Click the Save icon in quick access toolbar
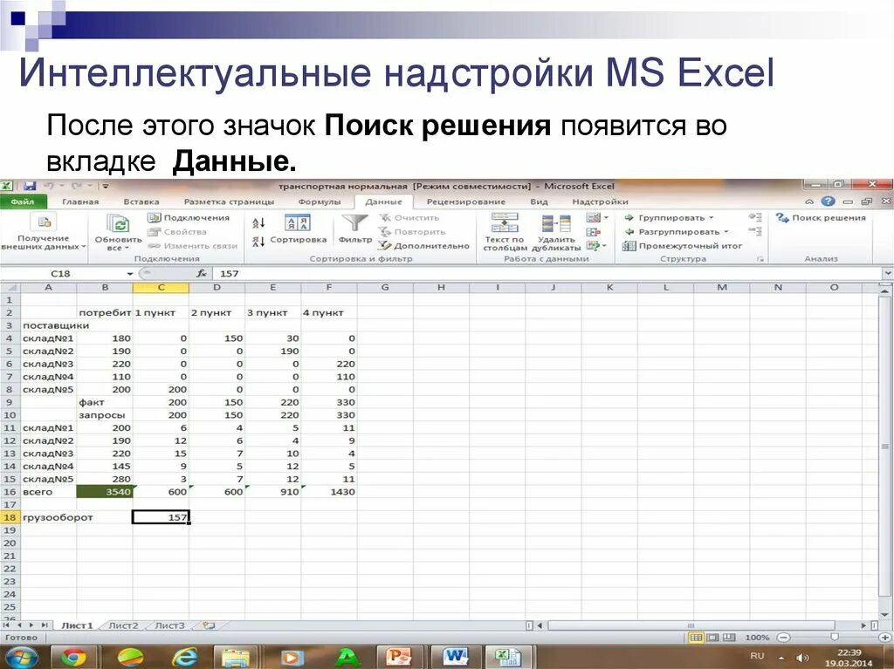This screenshot has width=894, height=669. pyautogui.click(x=30, y=186)
